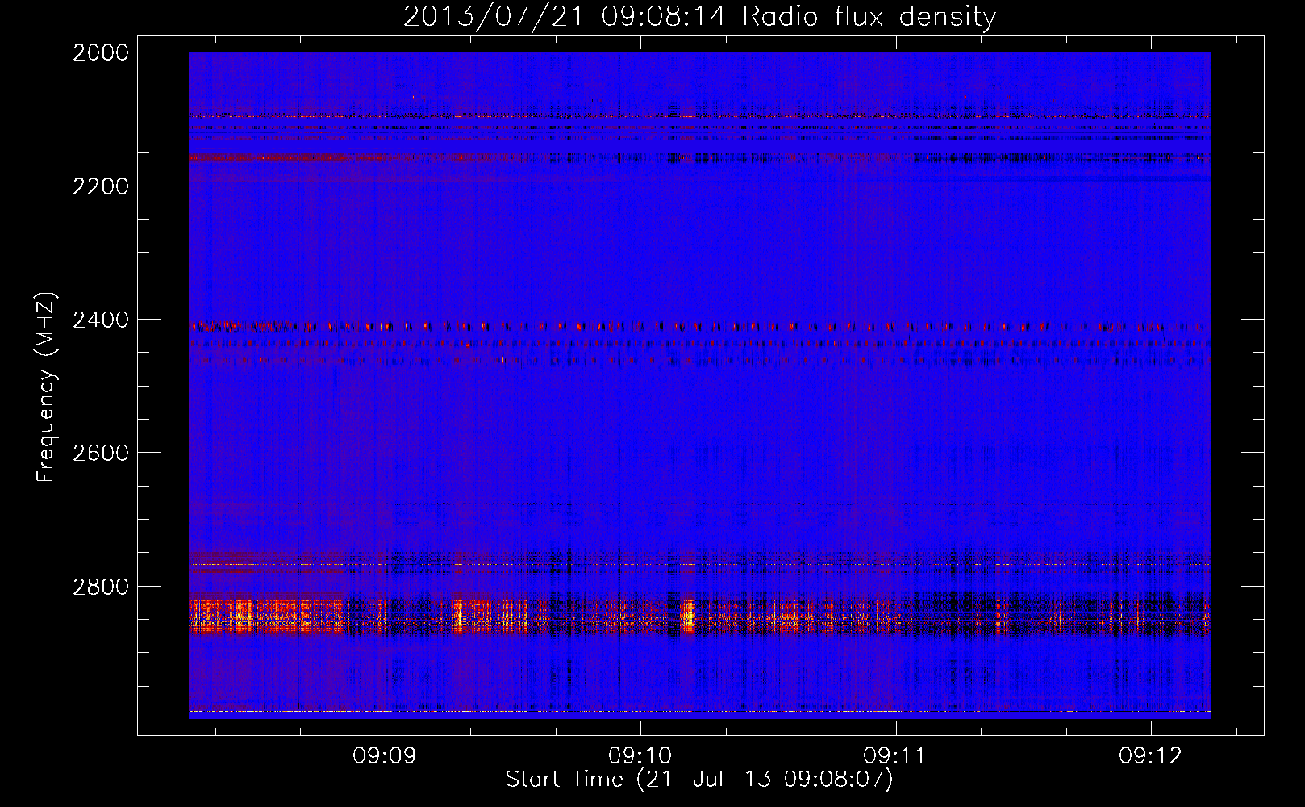Click the plot title "2013/07/21 09:08:14 Radio flux density"
This screenshot has height=807, width=1305.
click(699, 16)
